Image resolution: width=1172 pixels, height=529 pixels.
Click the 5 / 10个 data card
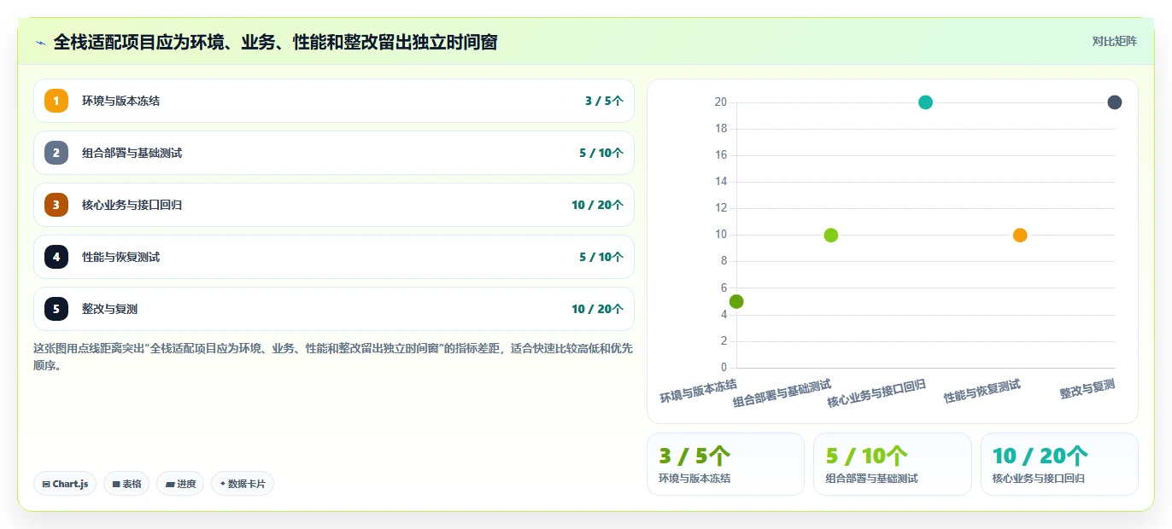pyautogui.click(x=893, y=464)
